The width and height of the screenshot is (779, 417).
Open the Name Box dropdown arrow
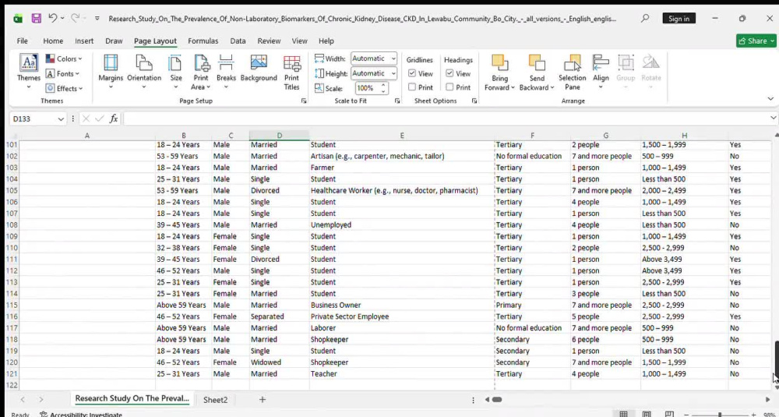coord(61,118)
